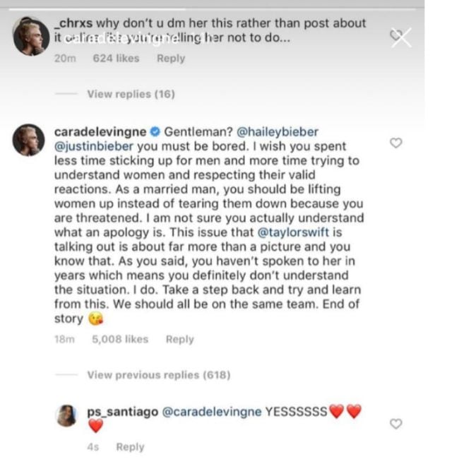Like ps_santiago's reply with the heart icon

click(x=396, y=424)
